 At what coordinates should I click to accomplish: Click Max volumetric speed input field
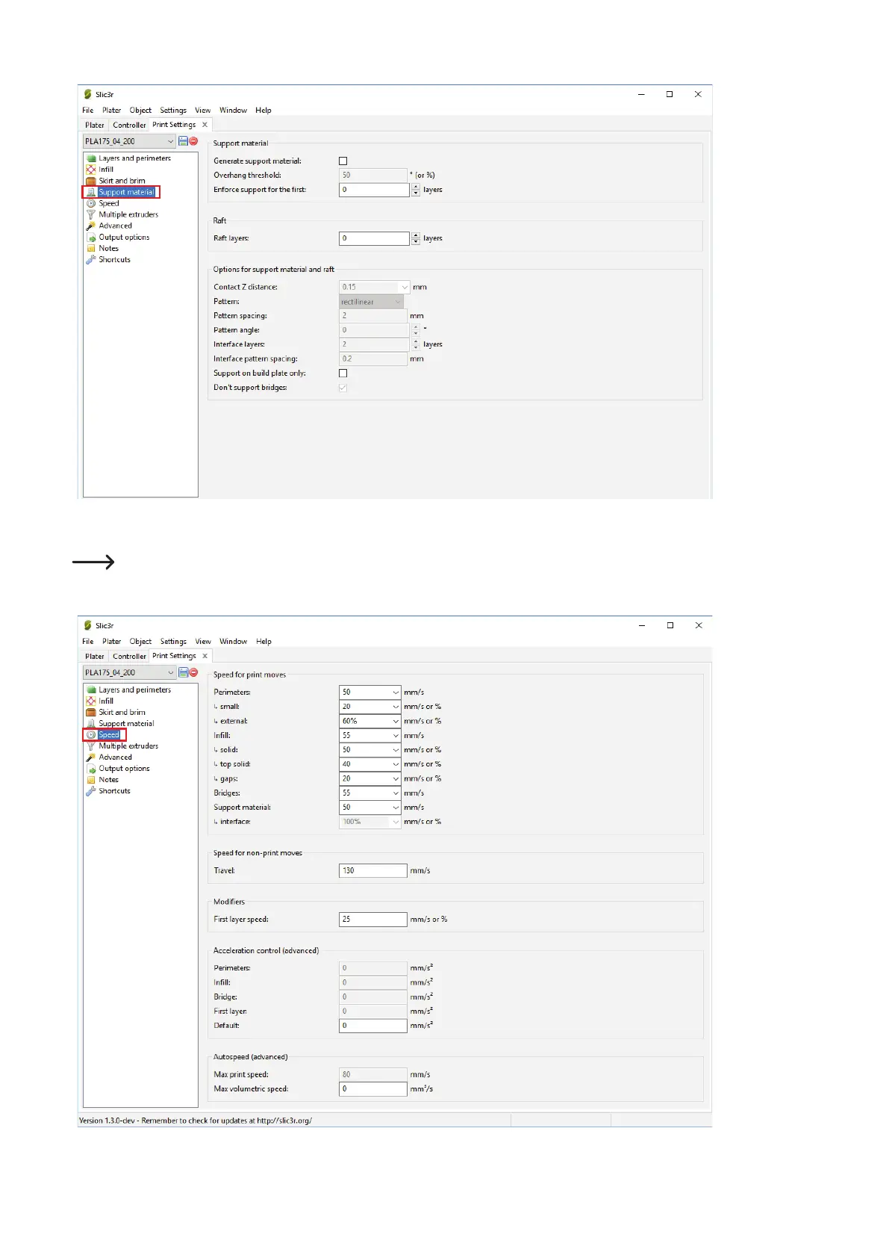point(373,1089)
